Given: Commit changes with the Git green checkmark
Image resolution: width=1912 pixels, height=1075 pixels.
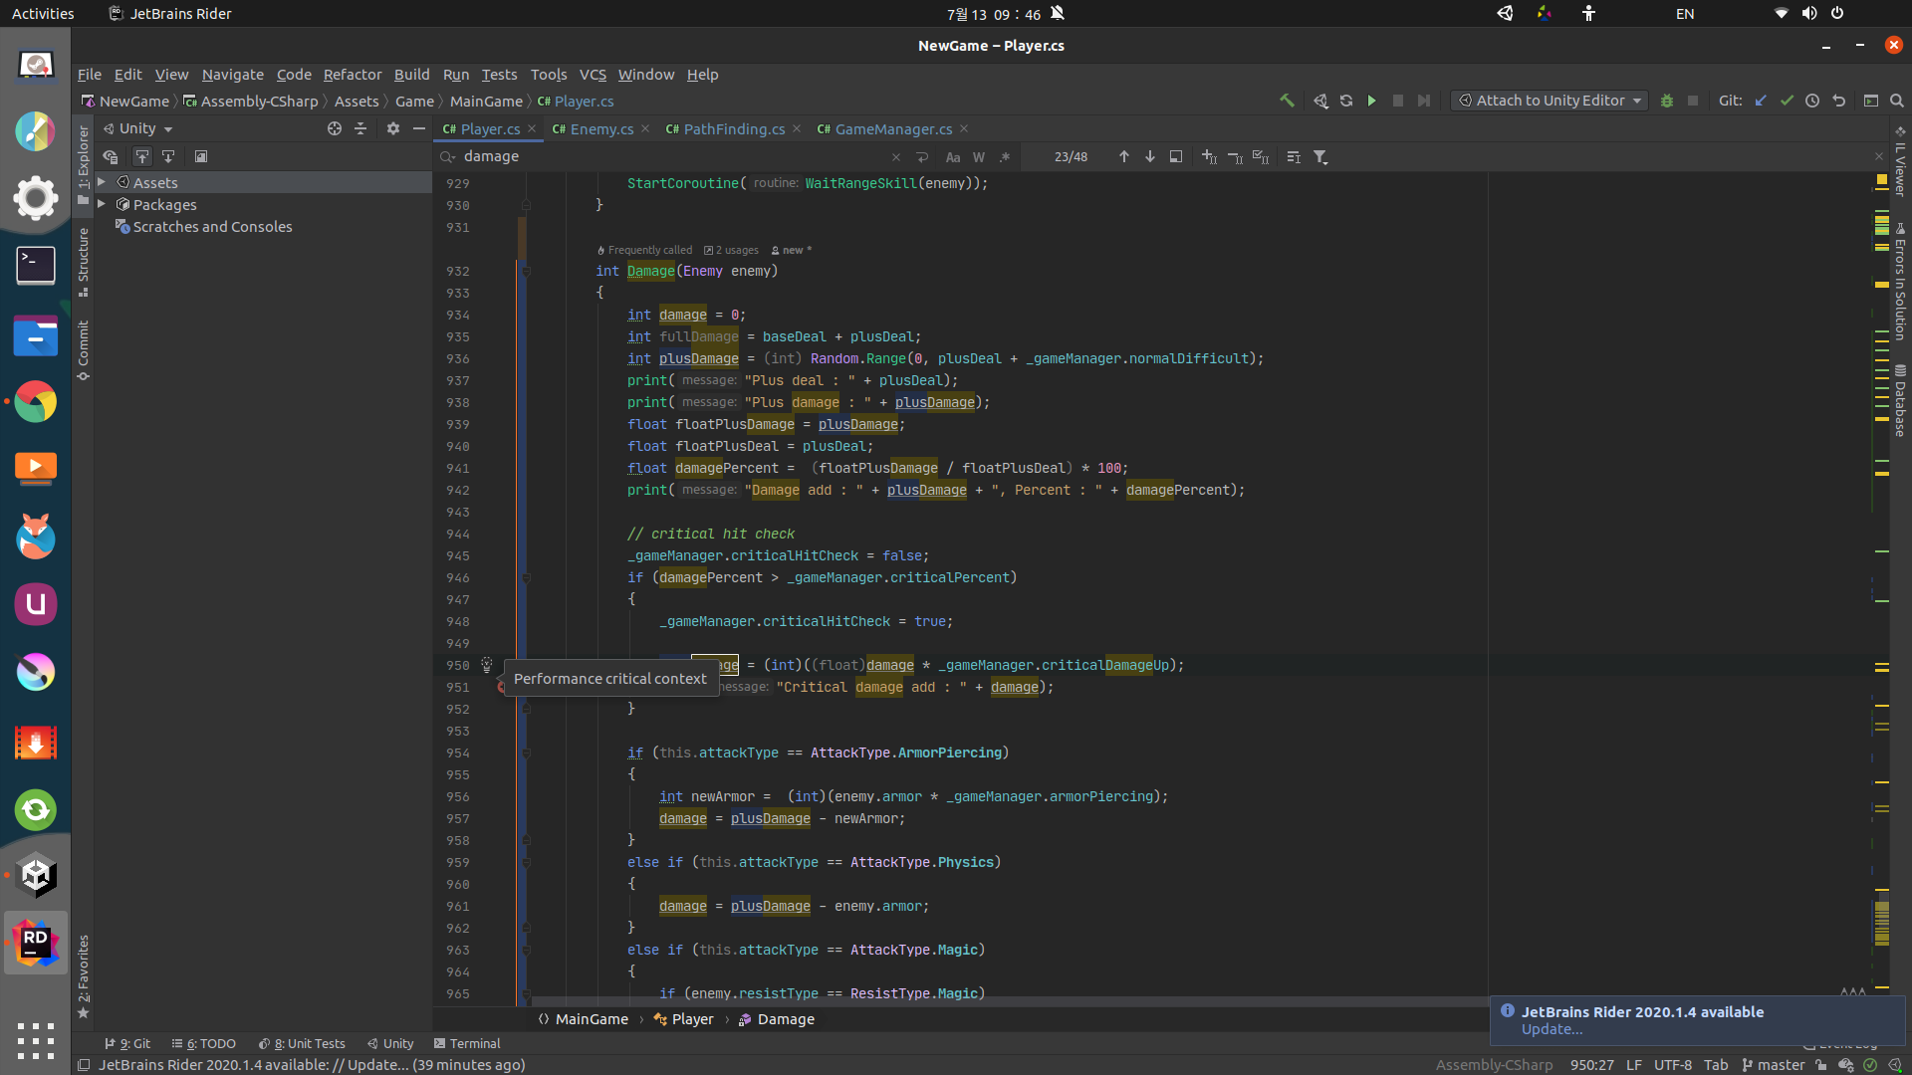Looking at the screenshot, I should 1787,101.
